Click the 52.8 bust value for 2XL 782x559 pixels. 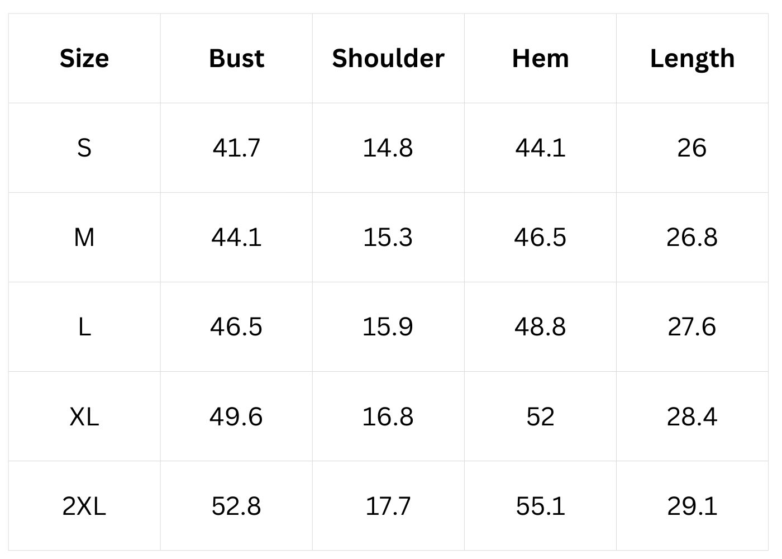click(x=236, y=506)
